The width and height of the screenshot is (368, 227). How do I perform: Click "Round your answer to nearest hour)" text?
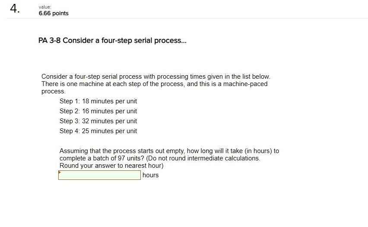tap(111, 166)
